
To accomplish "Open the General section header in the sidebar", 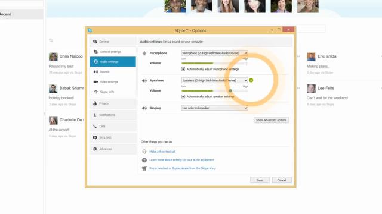I will tap(113, 42).
